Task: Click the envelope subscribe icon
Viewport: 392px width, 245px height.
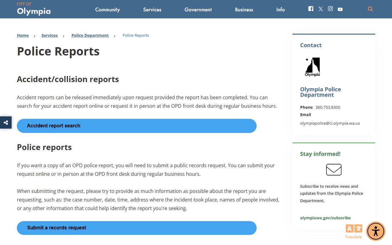Action: tap(334, 170)
